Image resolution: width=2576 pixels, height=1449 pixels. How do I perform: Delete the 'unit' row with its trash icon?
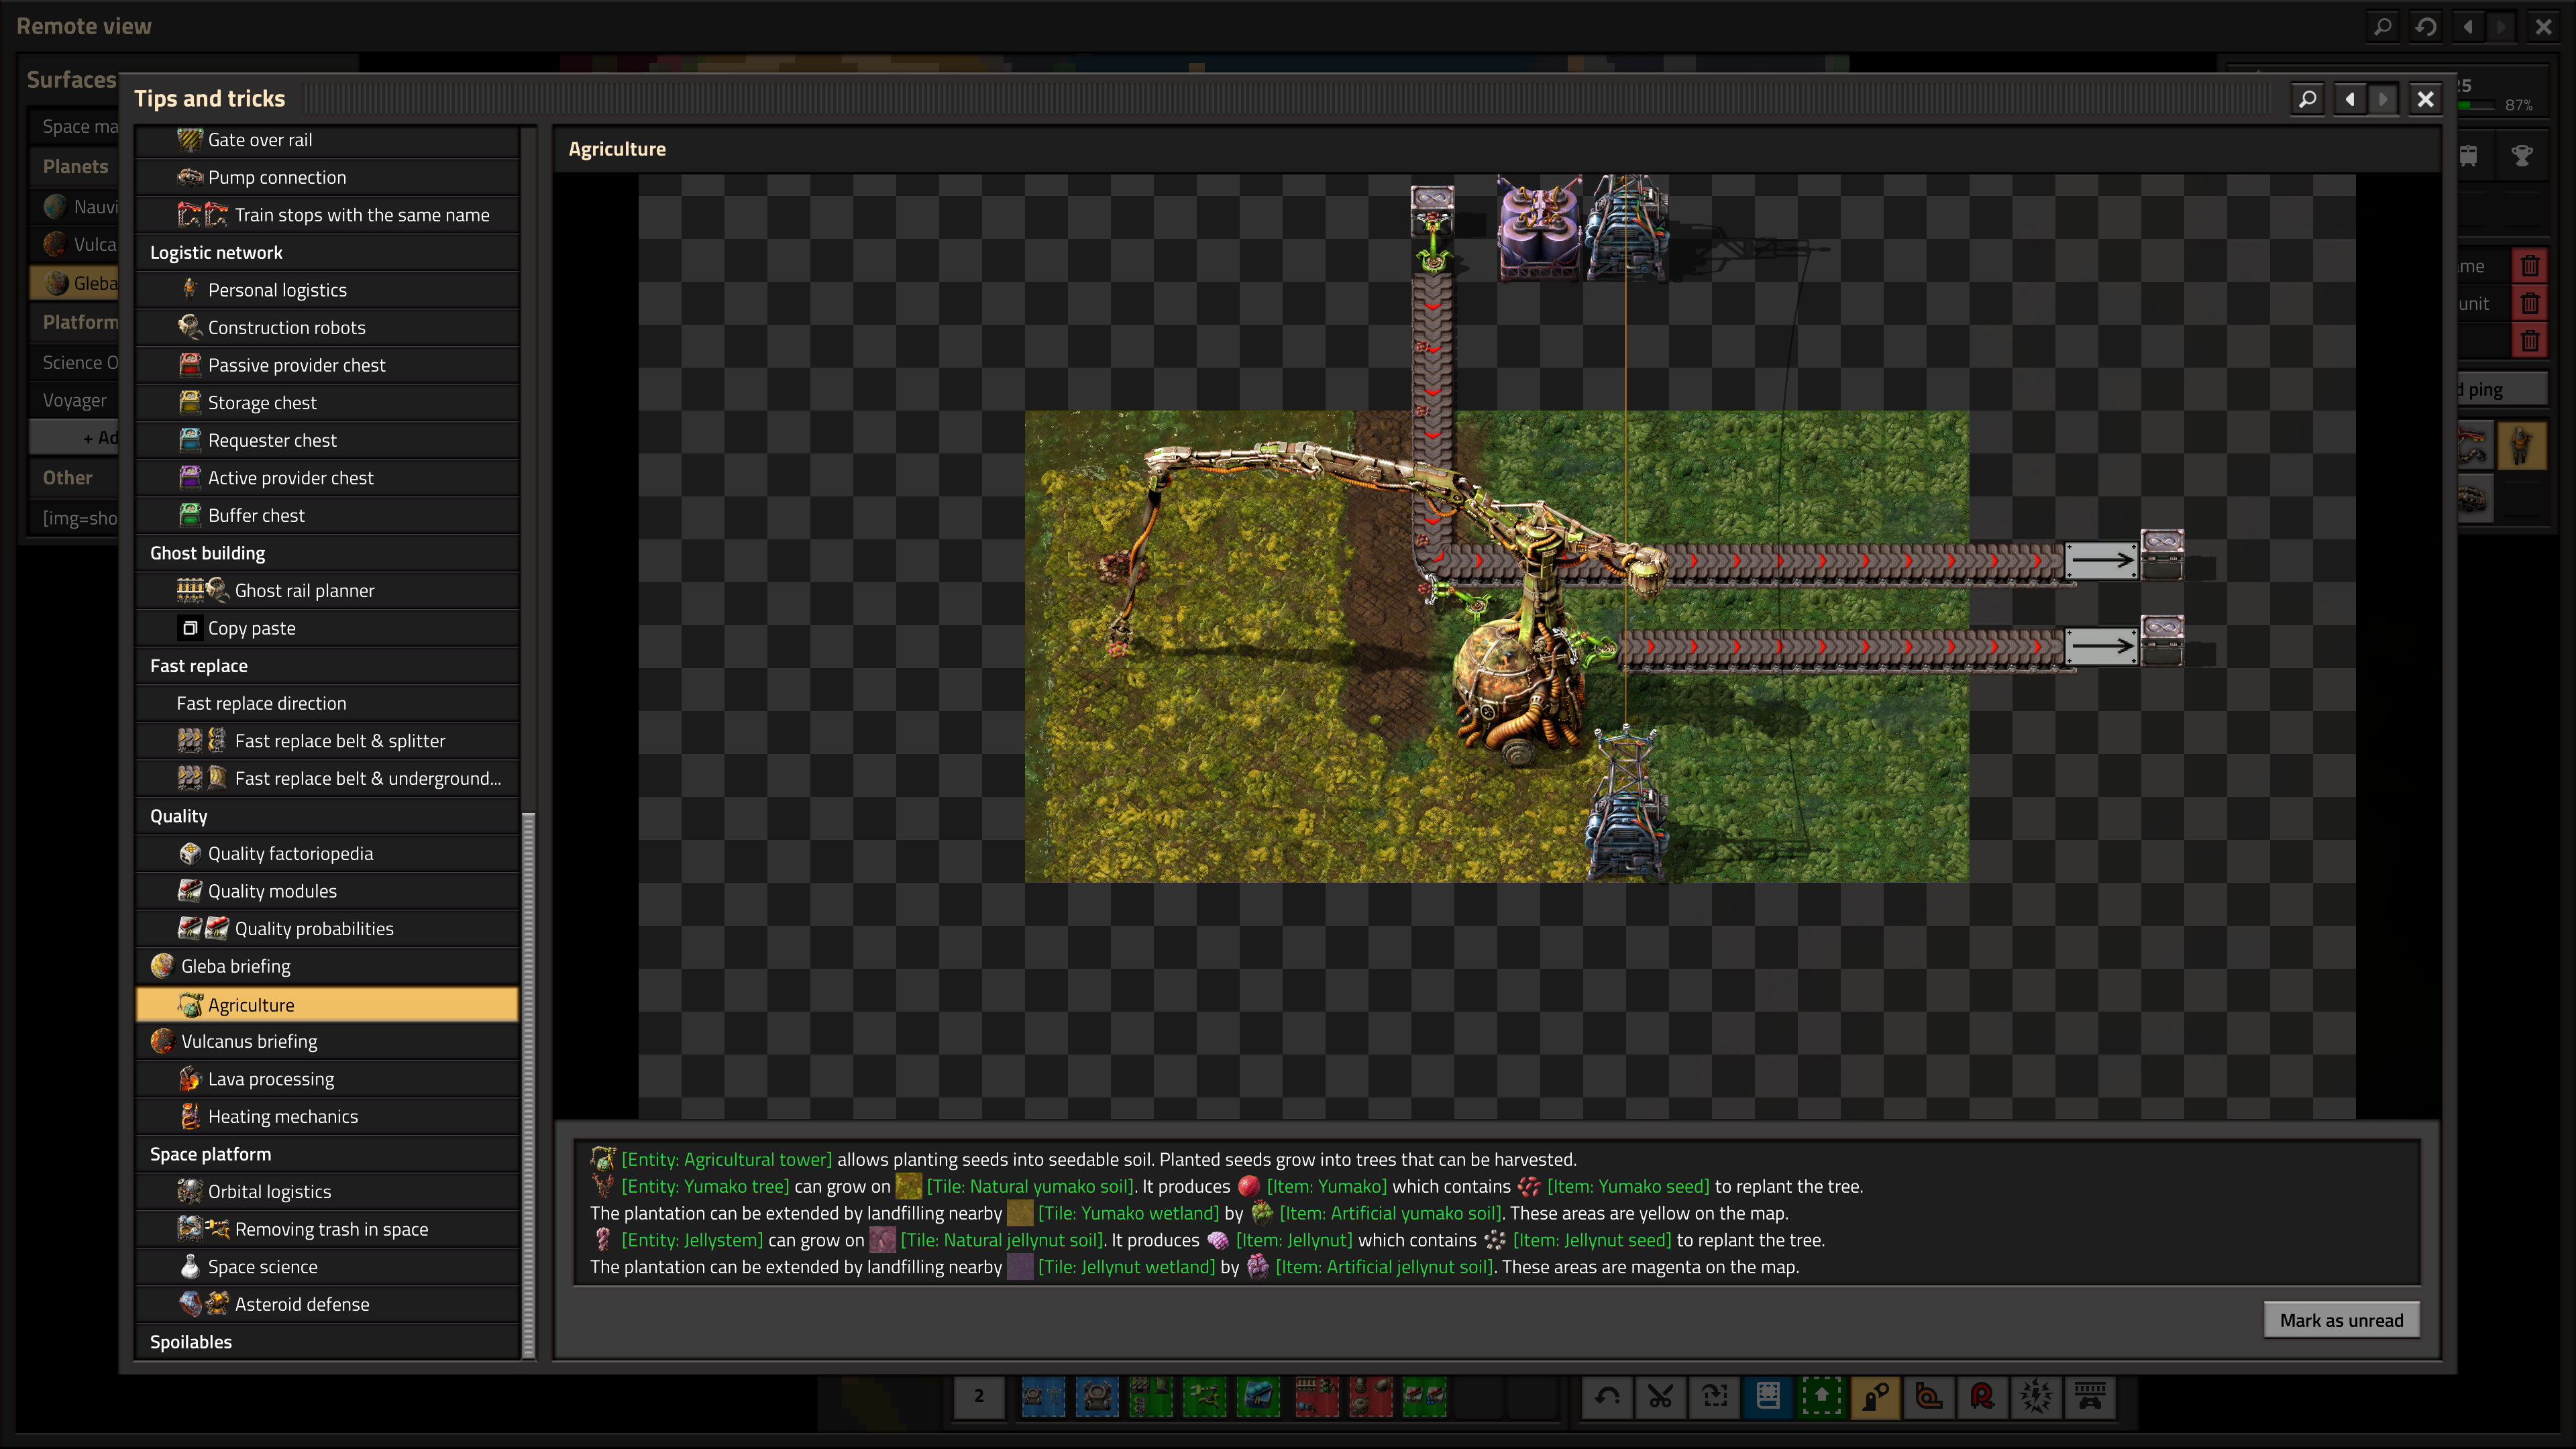point(2530,304)
